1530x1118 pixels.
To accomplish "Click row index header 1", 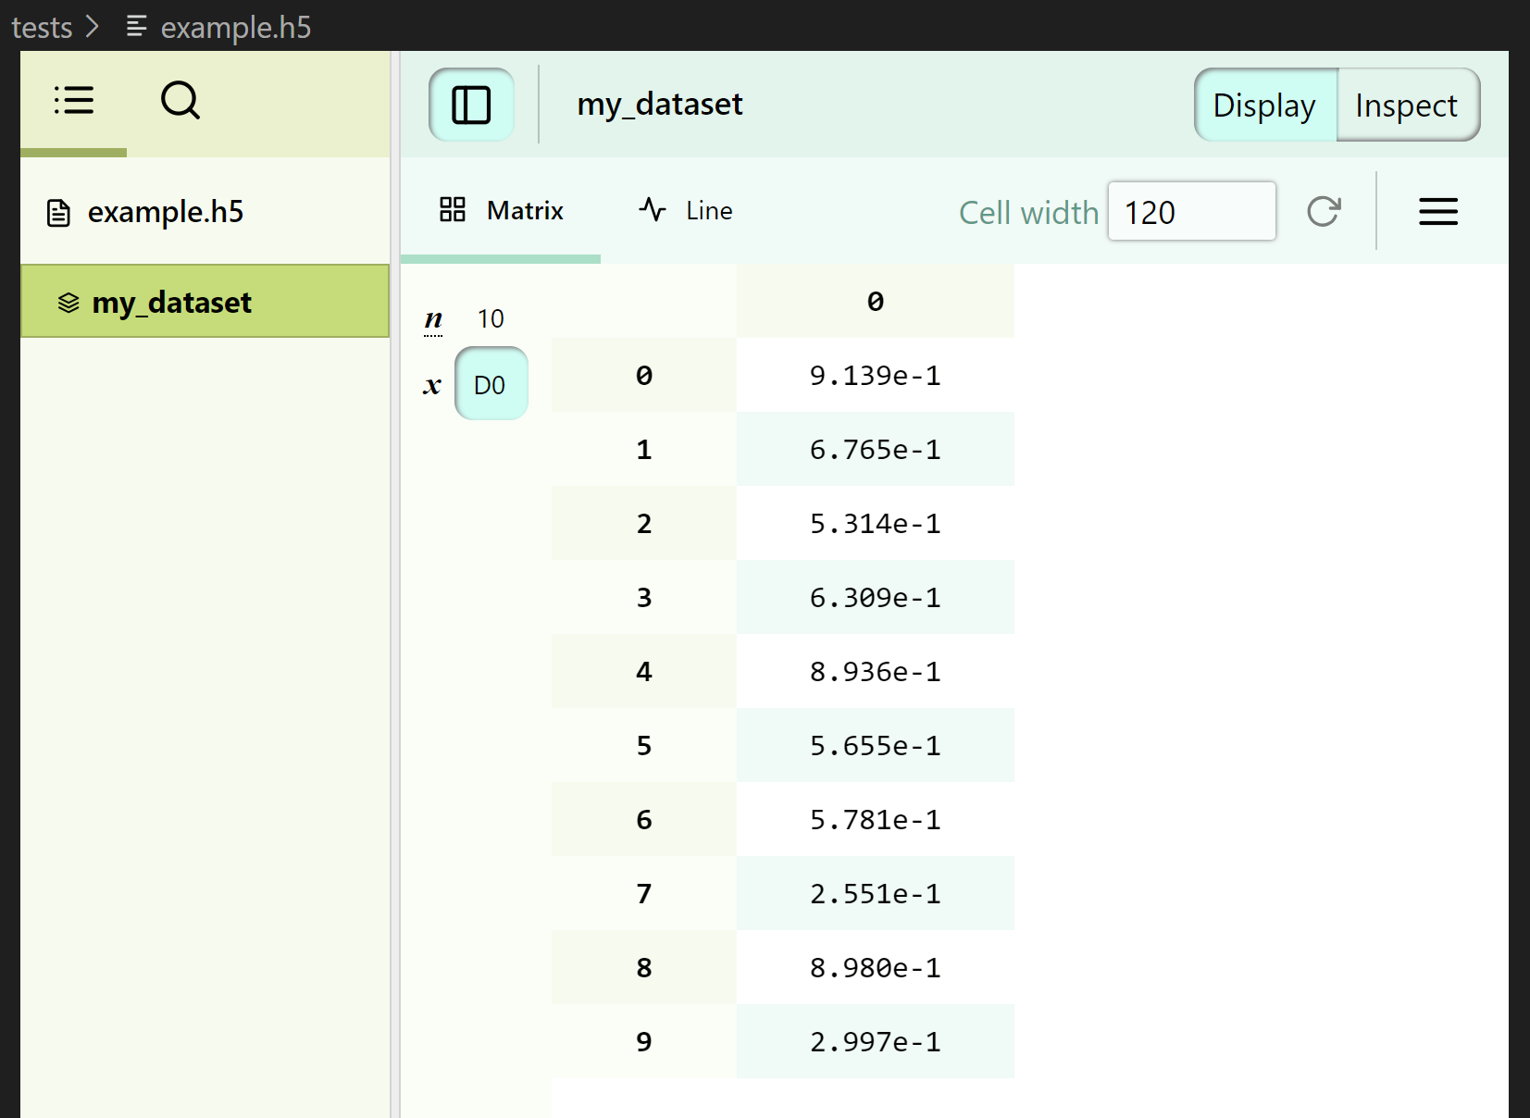I will (644, 449).
